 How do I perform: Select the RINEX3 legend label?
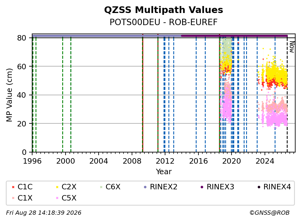pos(220,187)
